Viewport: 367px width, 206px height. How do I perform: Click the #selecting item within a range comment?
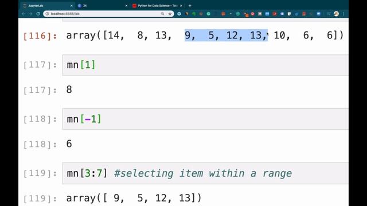(x=203, y=173)
